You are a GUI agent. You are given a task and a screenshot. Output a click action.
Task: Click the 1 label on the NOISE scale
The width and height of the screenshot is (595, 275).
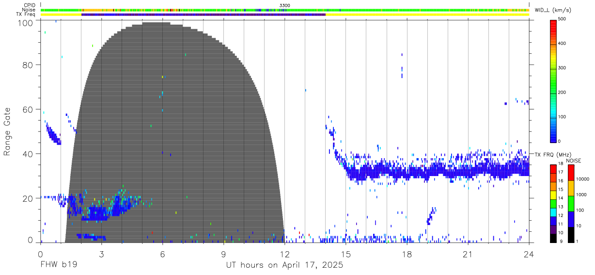pos(578,242)
